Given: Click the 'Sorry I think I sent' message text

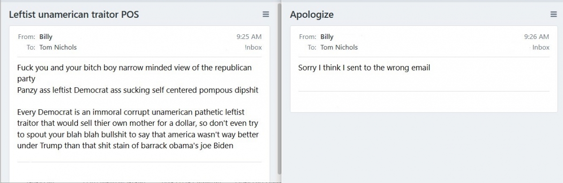Looking at the screenshot, I should click(364, 68).
